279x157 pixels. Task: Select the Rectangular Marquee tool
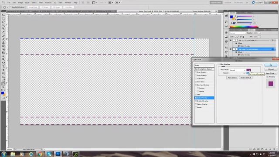pos(3,18)
